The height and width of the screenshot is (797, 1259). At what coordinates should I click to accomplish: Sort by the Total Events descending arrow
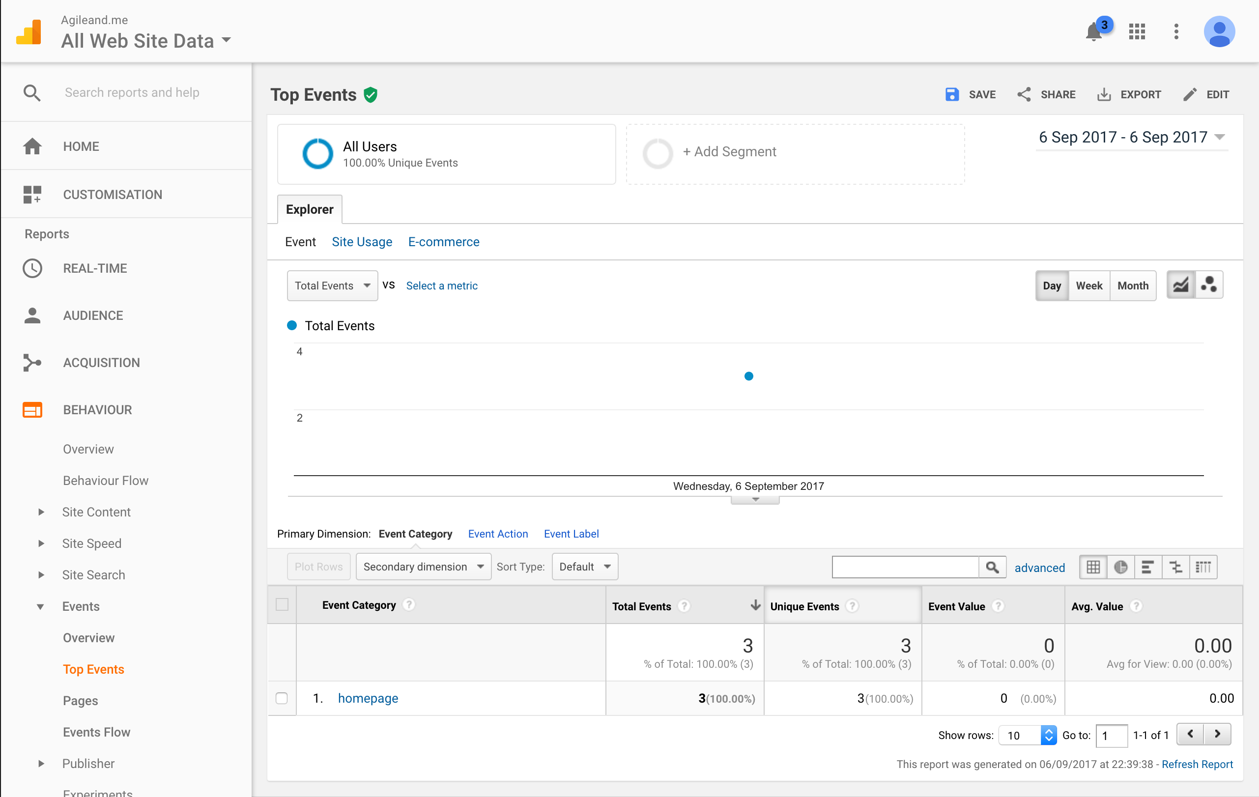[x=755, y=605]
